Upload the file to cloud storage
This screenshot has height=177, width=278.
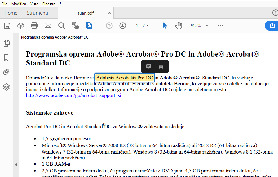21,26
